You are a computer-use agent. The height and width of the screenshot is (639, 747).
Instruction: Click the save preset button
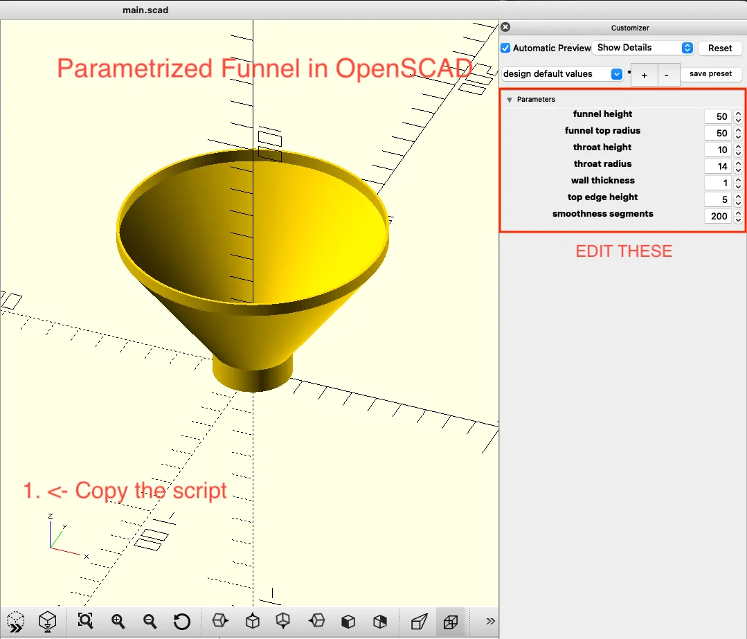(x=710, y=74)
